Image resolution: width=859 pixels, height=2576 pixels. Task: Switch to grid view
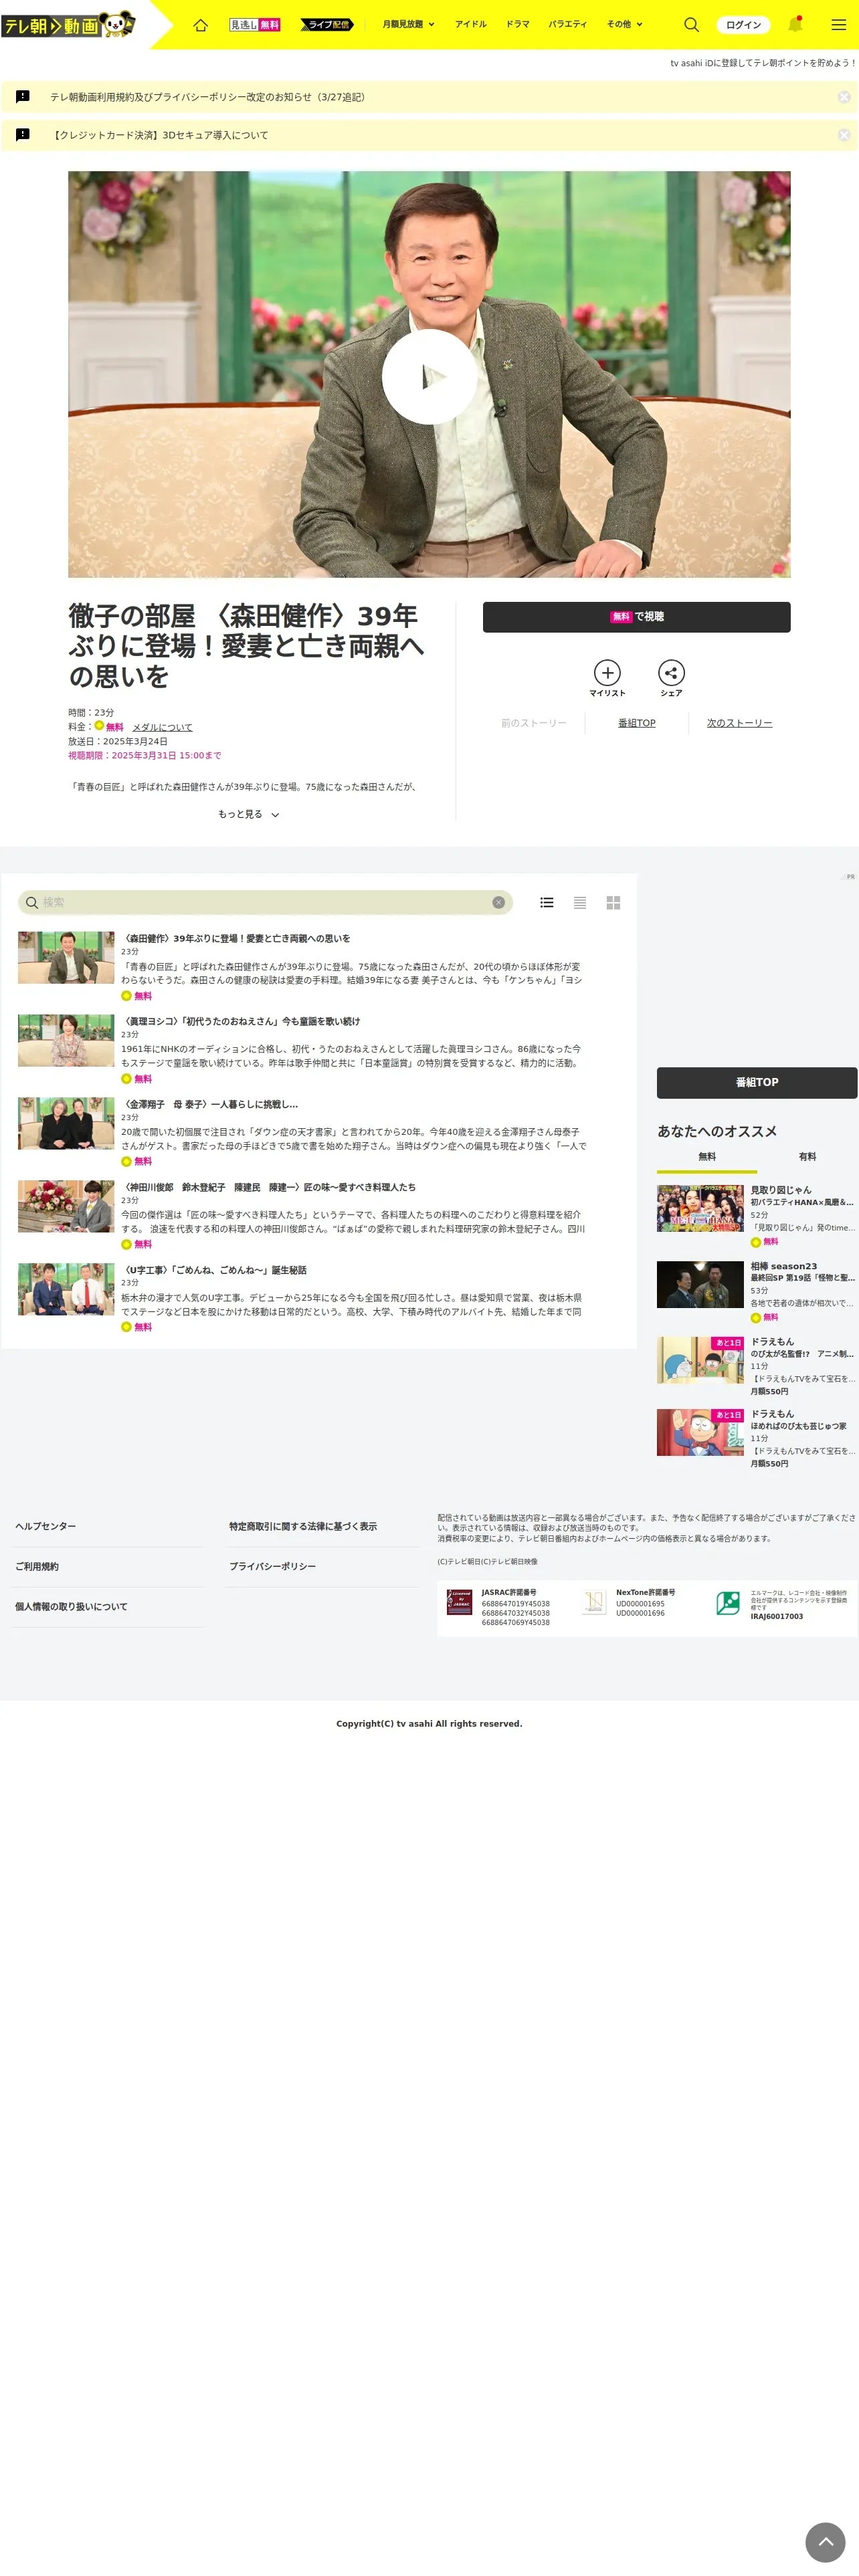[613, 902]
